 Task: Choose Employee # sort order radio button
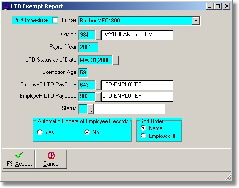pos(143,136)
